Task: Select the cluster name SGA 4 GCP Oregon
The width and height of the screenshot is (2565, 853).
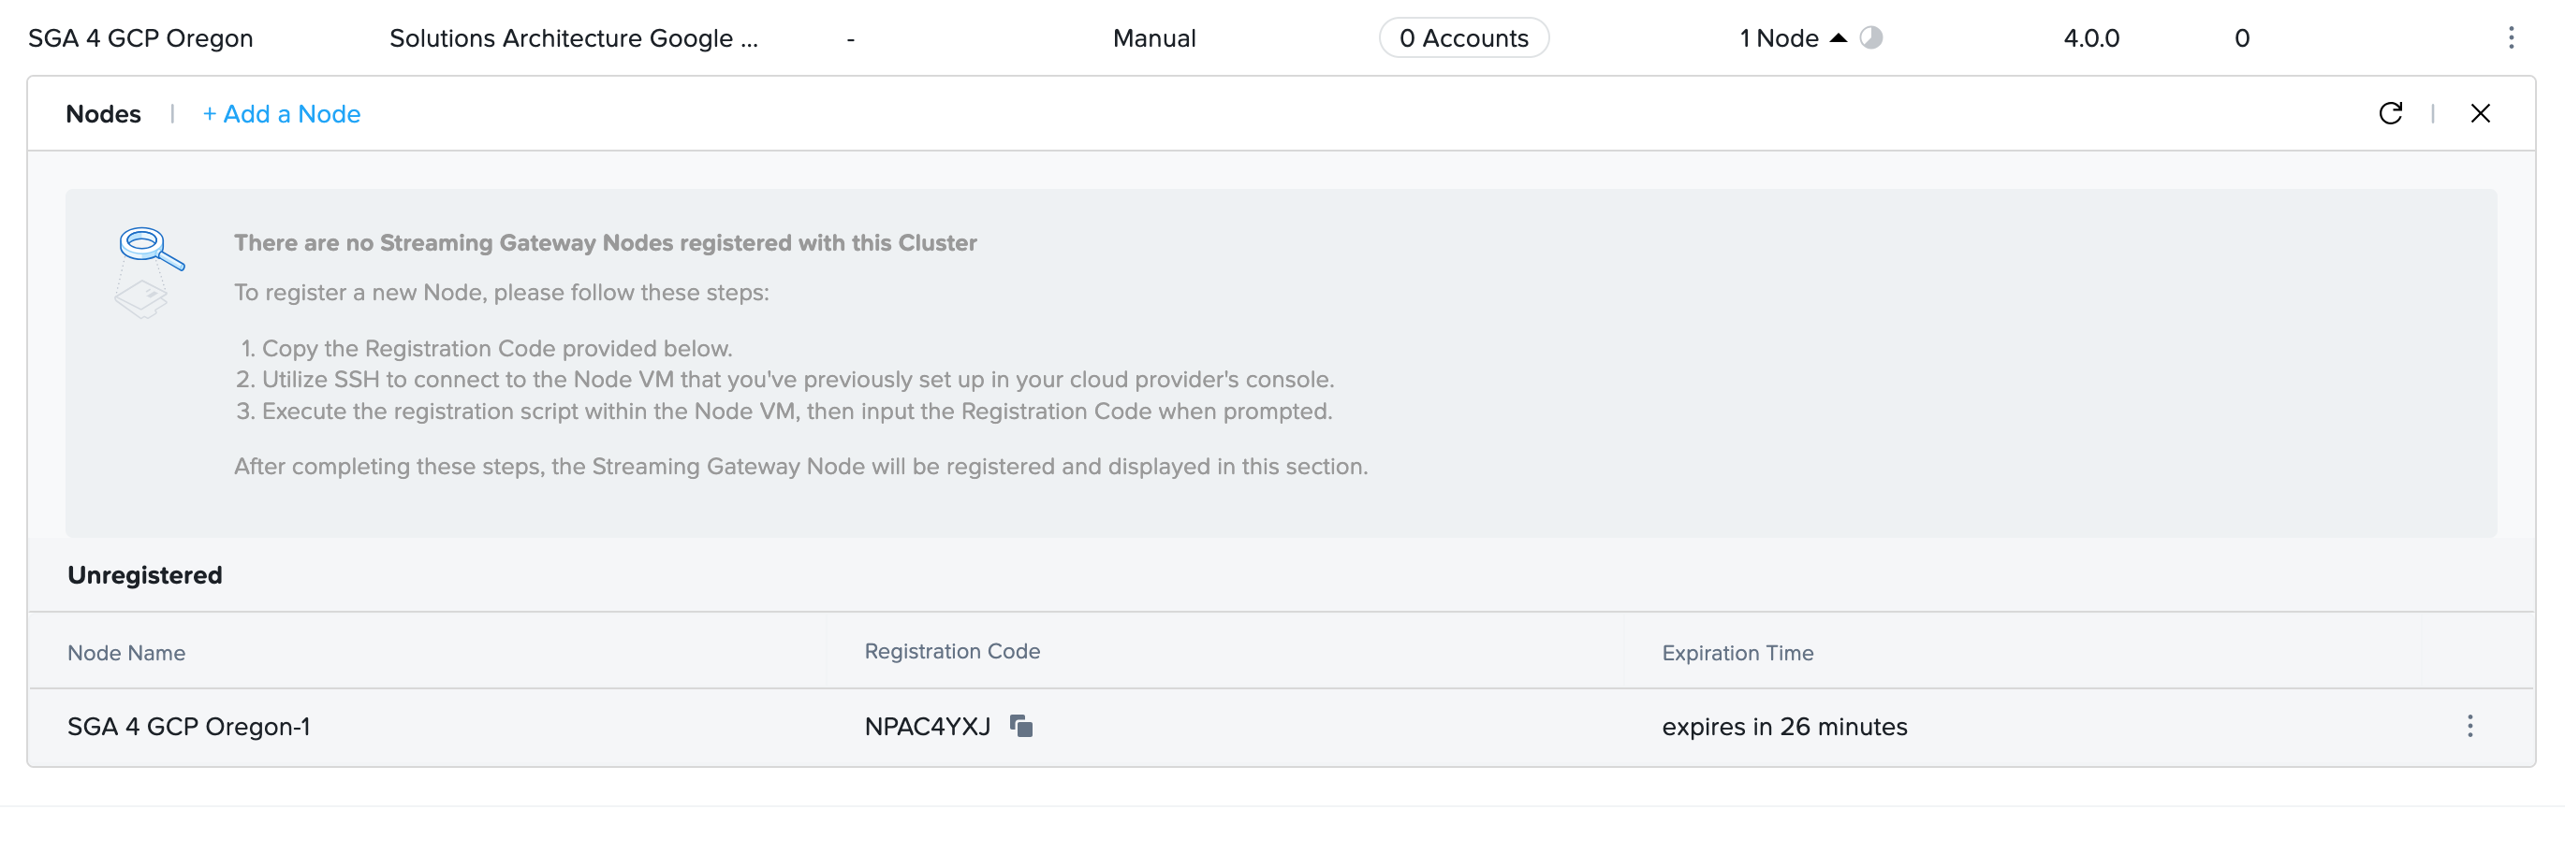Action: (140, 37)
